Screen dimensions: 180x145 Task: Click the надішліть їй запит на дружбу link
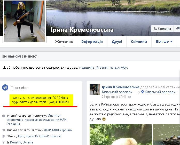pyautogui.click(x=103, y=67)
